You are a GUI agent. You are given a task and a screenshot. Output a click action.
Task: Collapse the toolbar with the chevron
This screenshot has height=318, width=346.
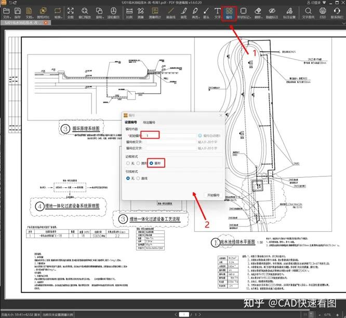[344, 23]
